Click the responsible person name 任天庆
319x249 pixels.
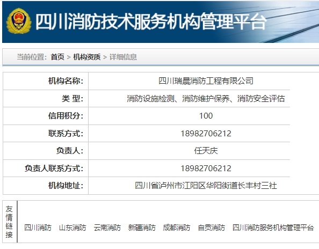click(206, 151)
